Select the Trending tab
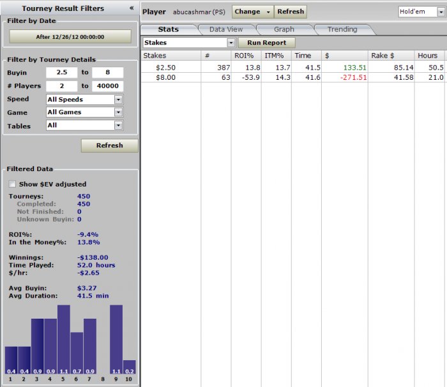 pyautogui.click(x=342, y=29)
